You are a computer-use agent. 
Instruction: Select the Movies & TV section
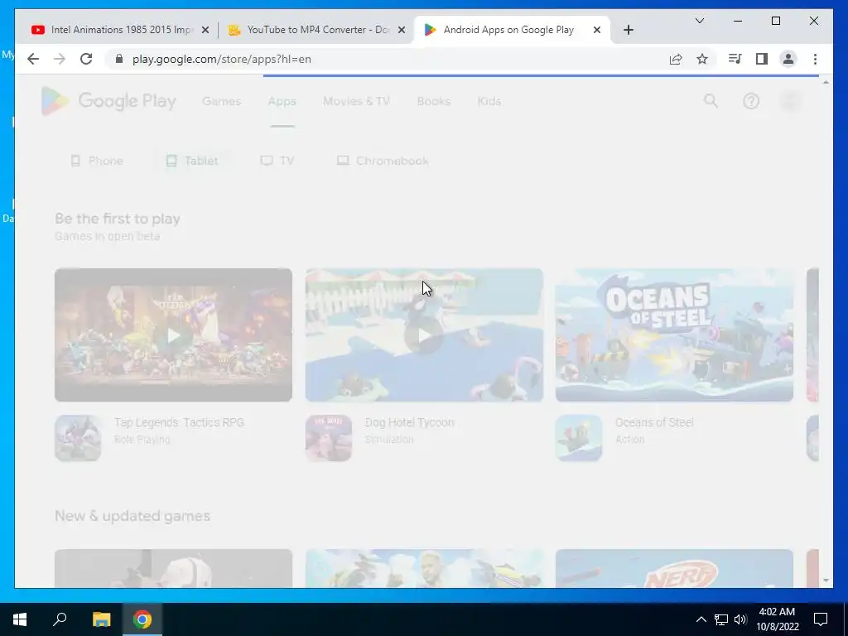coord(356,101)
